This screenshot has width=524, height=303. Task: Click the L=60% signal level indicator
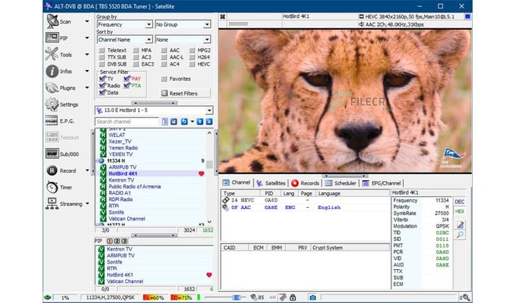154,297
